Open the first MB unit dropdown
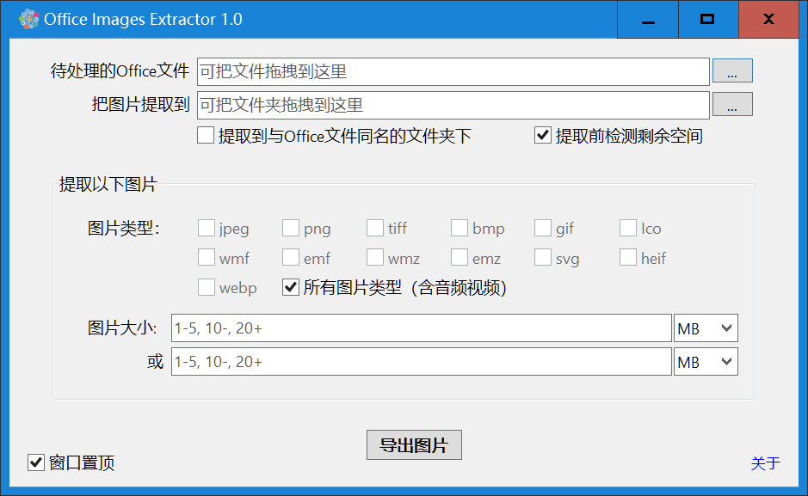 point(706,328)
